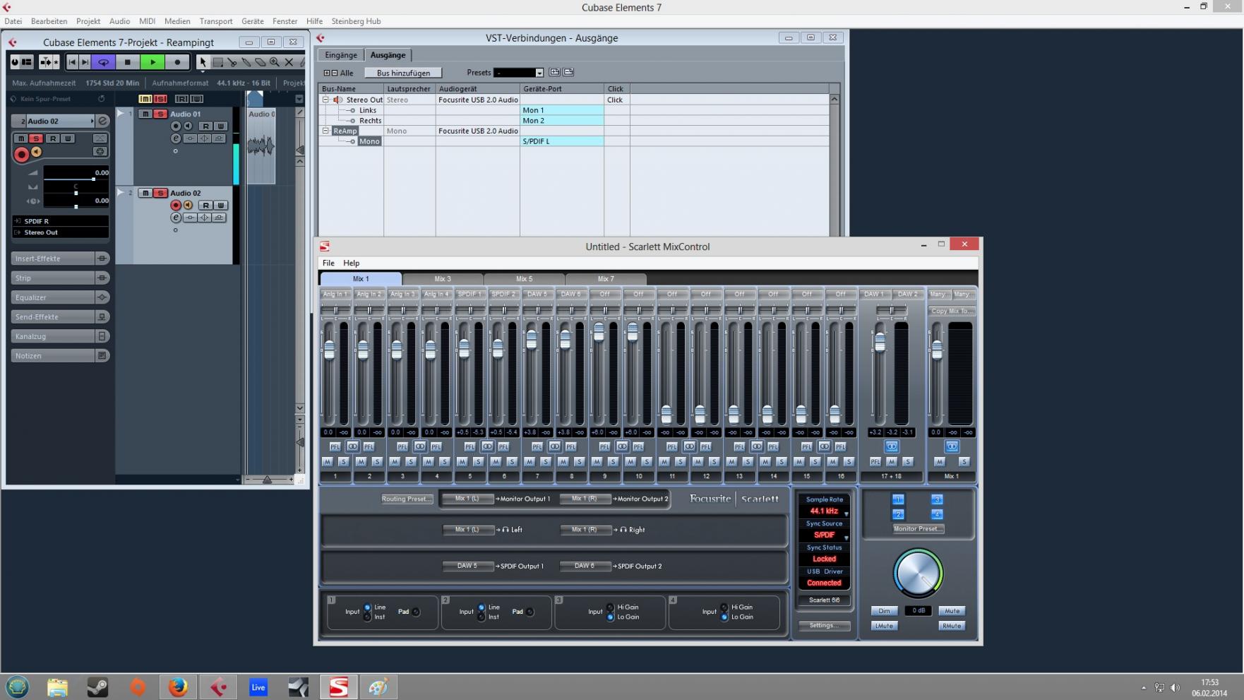
Task: Toggle stereo link for DAW 17+18 channel
Action: [892, 446]
